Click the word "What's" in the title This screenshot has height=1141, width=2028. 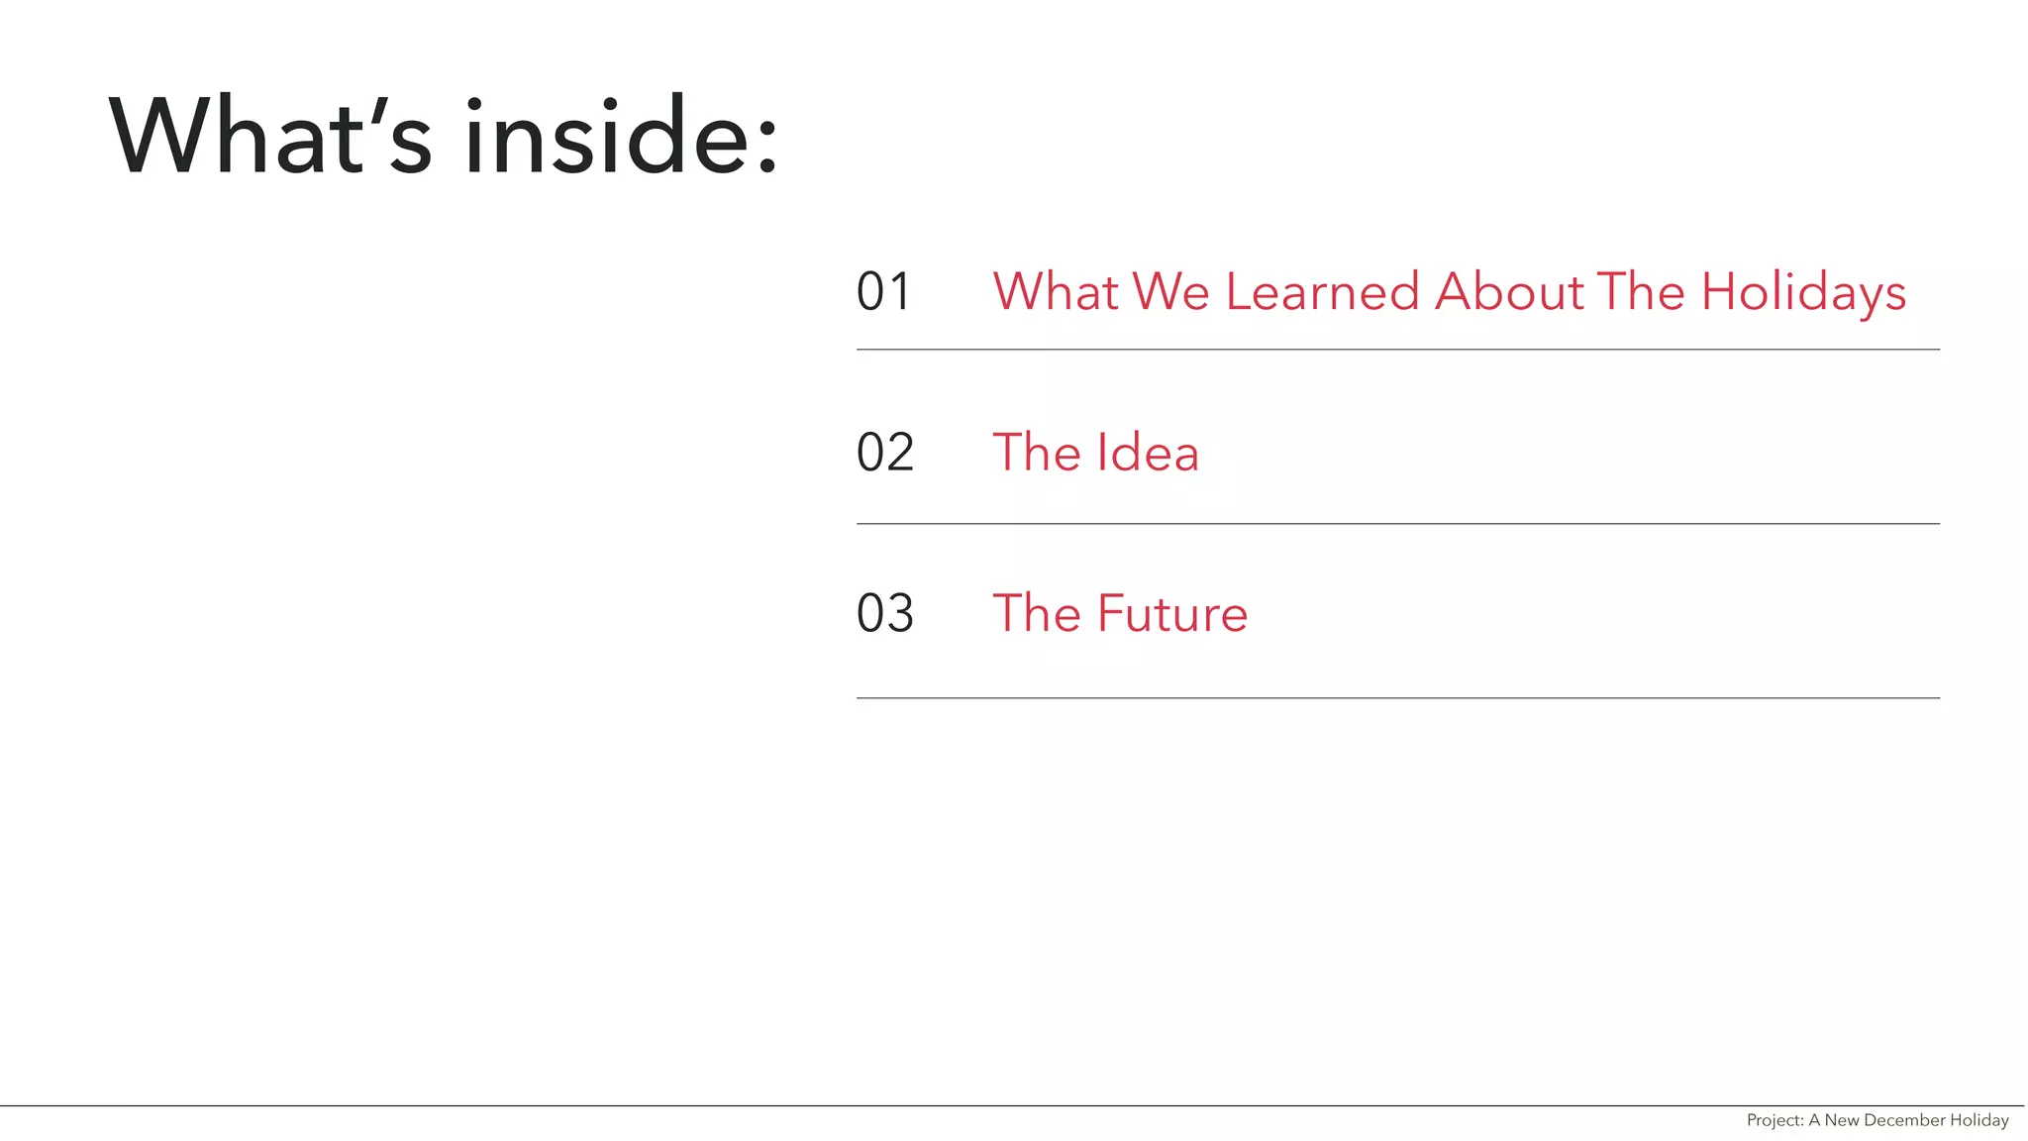[270, 136]
